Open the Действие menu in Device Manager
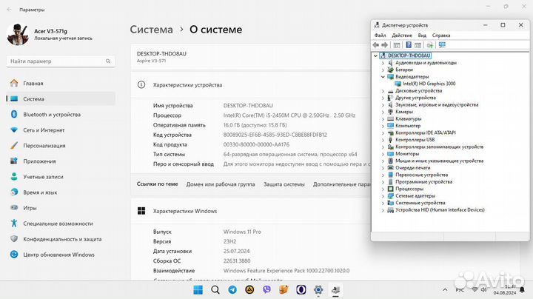The image size is (533, 299). (402, 36)
